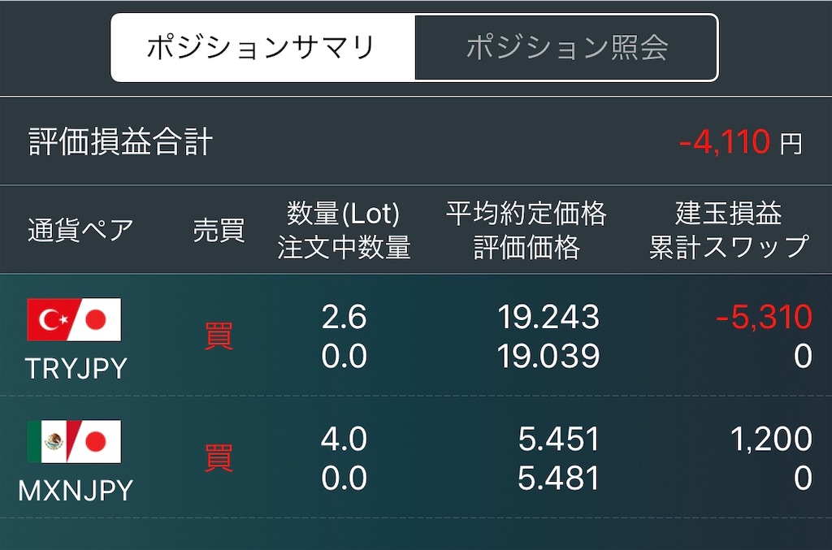This screenshot has height=550, width=832.
Task: Select the Turkey flag icon for TRYJPY
Action: 54,319
